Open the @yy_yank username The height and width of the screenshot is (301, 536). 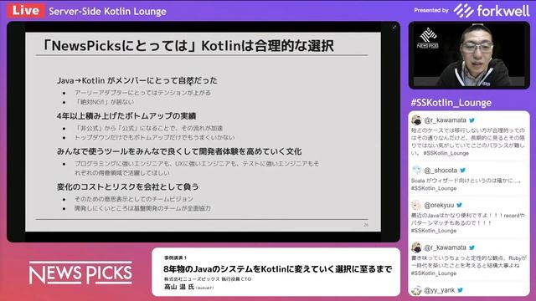coord(439,290)
